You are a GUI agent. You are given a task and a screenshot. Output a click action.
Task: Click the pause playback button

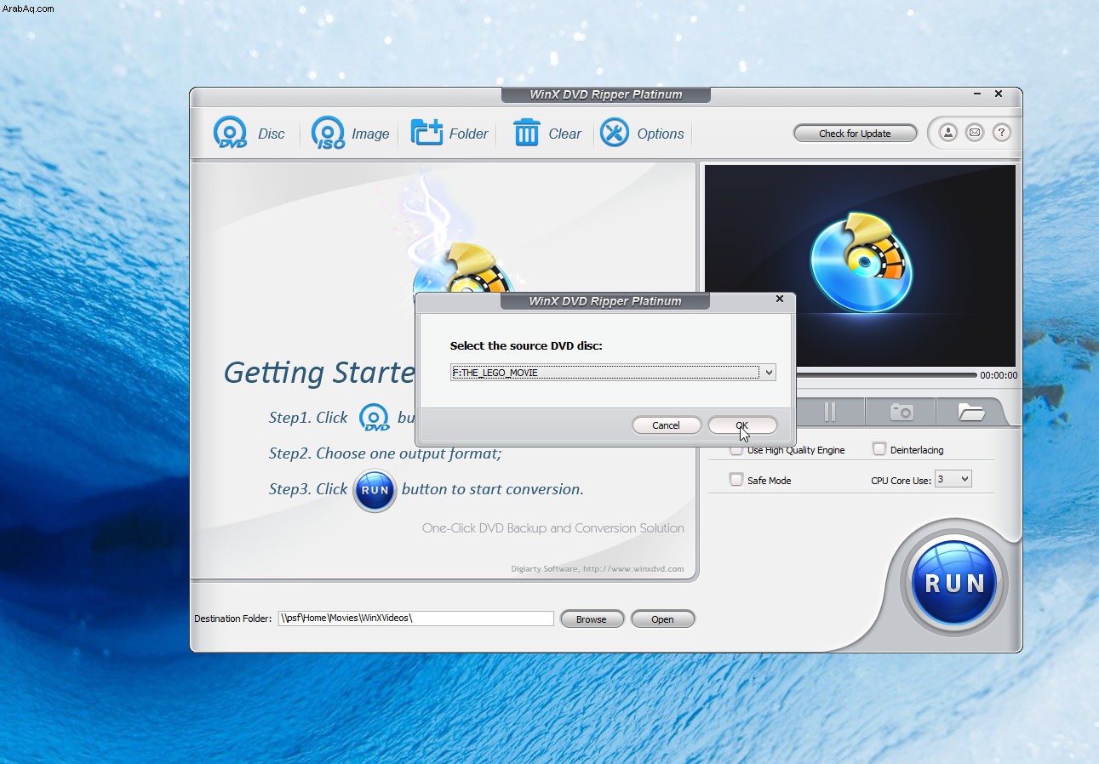(830, 412)
